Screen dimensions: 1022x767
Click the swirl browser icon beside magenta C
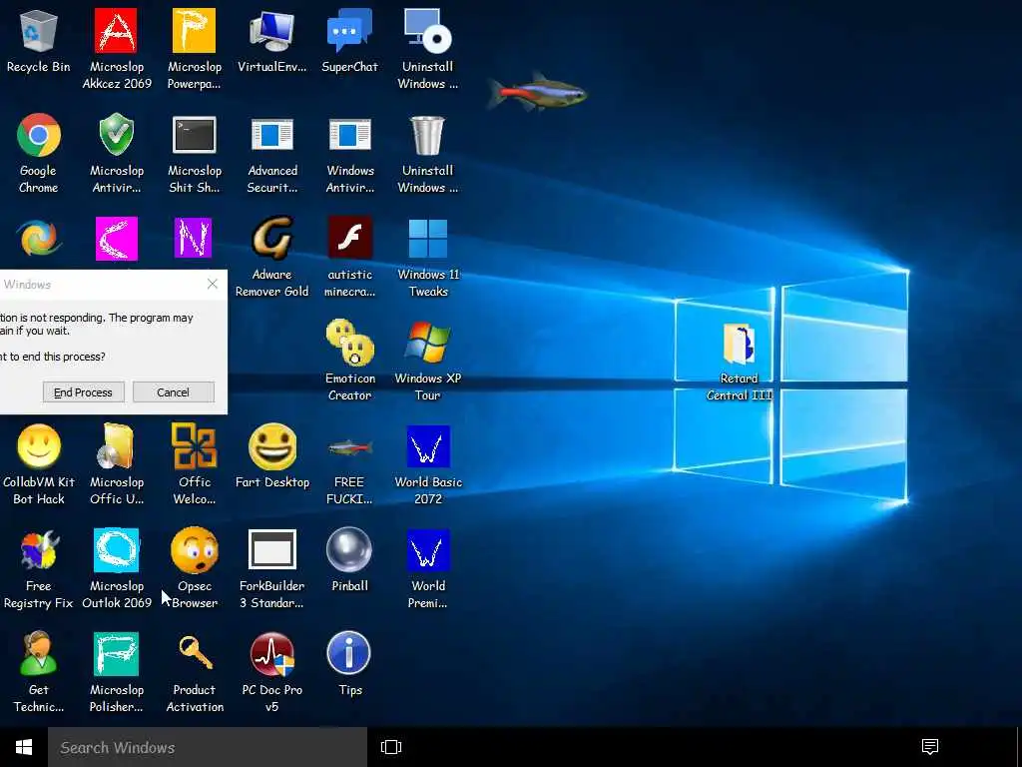point(39,238)
